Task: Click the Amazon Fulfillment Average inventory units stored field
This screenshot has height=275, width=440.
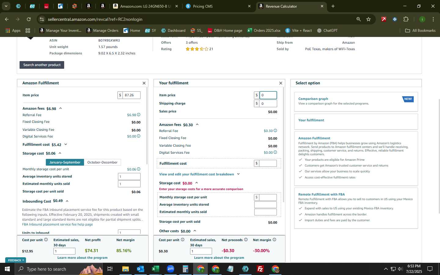Action: [x=129, y=177]
